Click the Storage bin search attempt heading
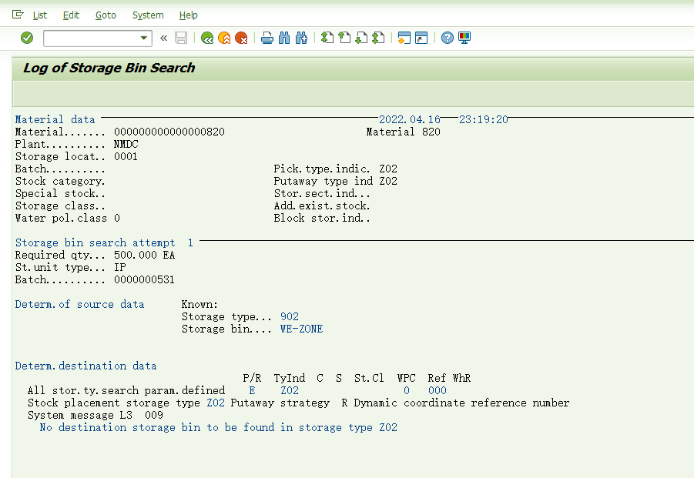Screen dimensions: 694x478 (104, 242)
